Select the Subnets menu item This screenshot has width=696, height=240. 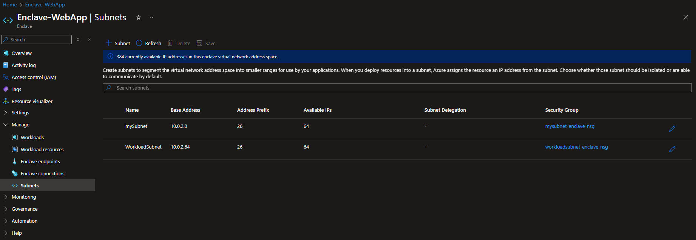pyautogui.click(x=48, y=185)
